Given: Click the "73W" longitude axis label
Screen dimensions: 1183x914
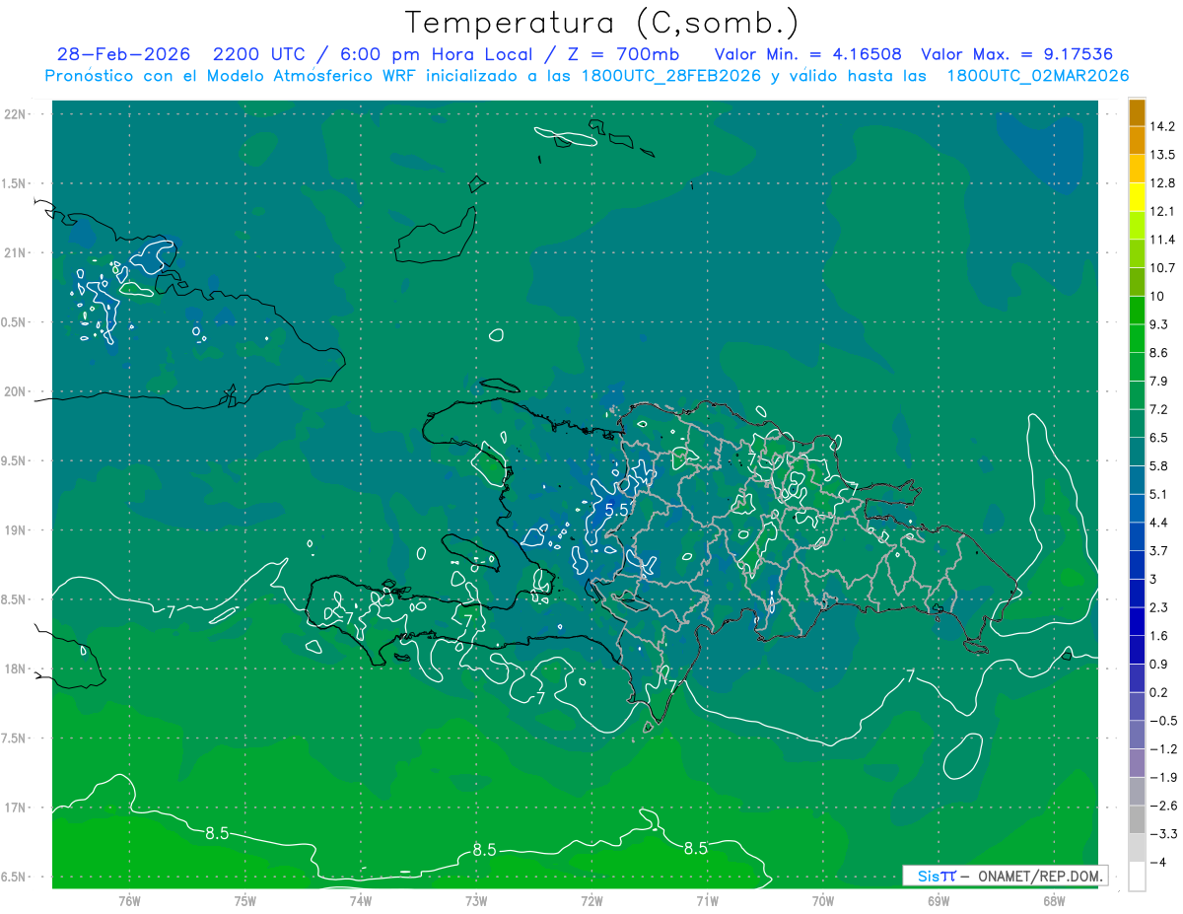Looking at the screenshot, I should pos(476,900).
